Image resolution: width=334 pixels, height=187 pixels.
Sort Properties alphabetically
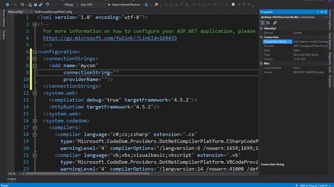pos(268,23)
